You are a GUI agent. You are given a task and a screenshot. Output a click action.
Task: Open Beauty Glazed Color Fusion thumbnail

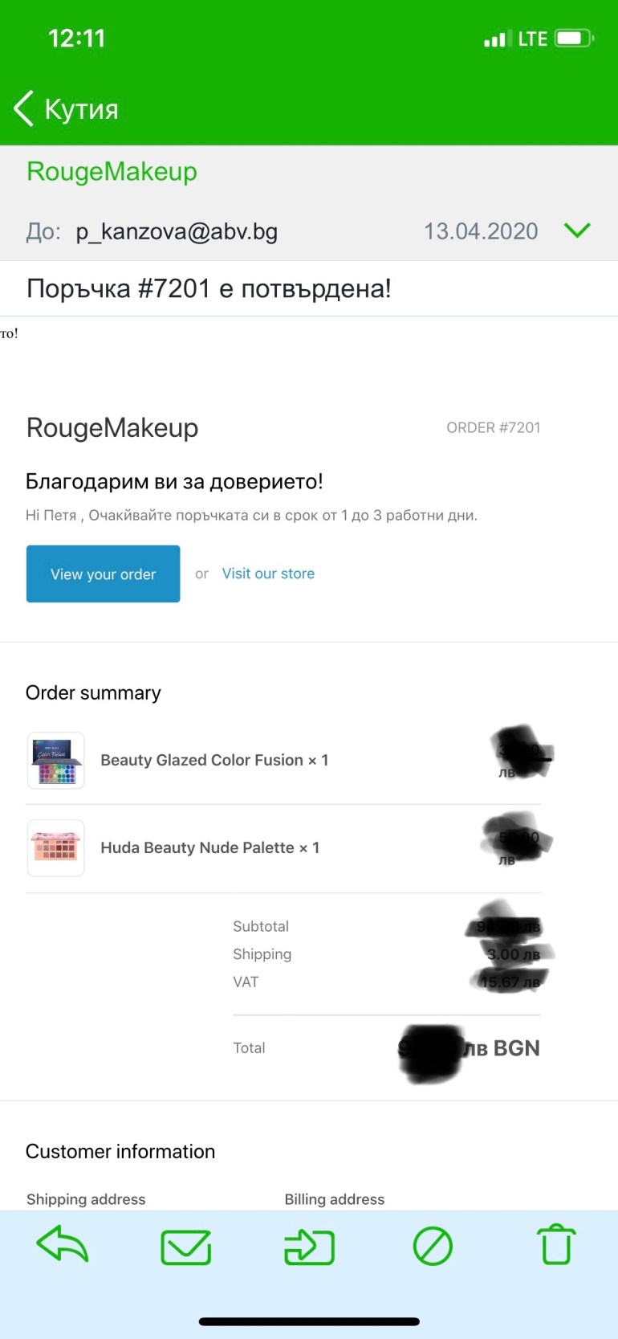(x=55, y=761)
